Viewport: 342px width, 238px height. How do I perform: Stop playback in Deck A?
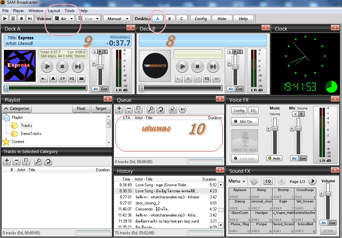[x=62, y=66]
